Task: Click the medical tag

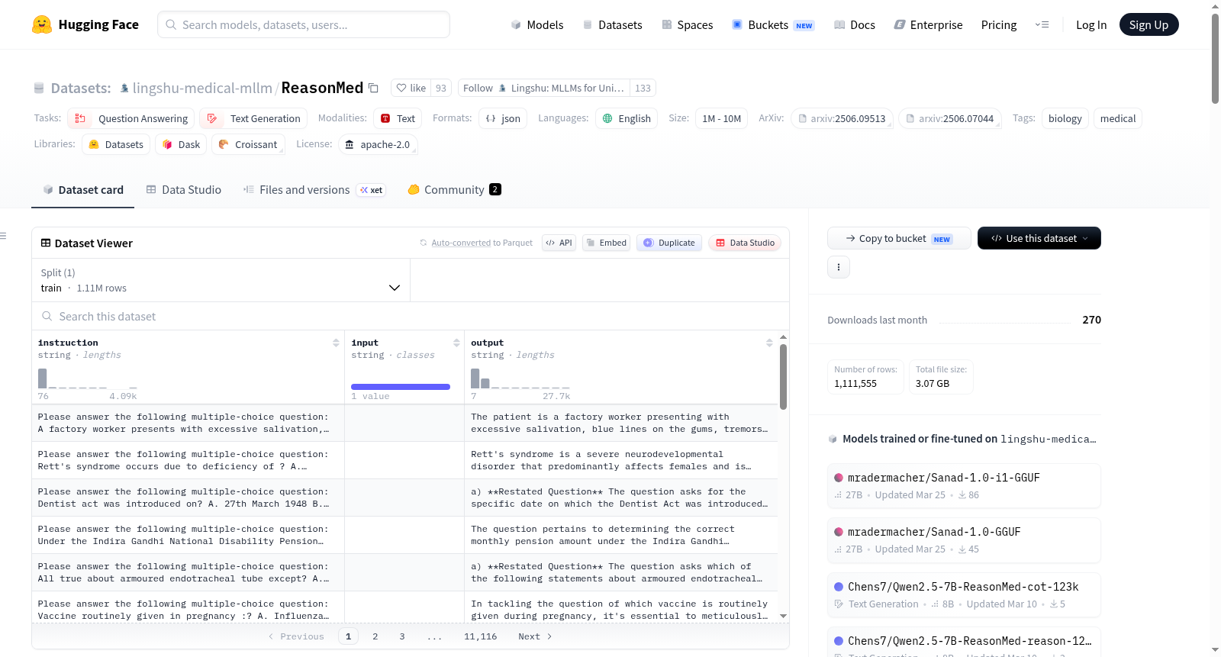Action: coord(1118,118)
